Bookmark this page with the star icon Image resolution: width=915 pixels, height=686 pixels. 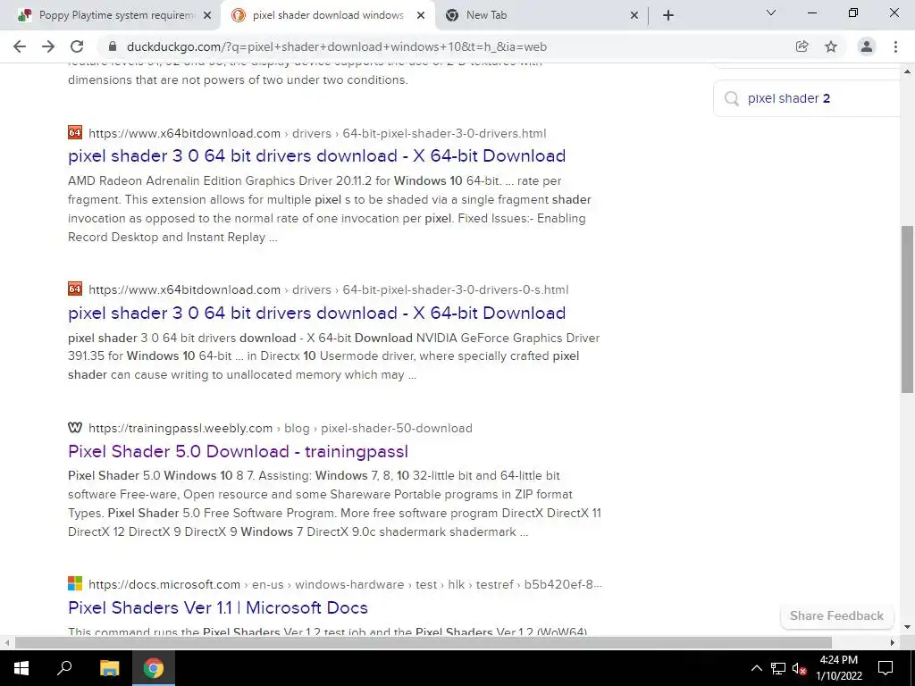(x=831, y=46)
